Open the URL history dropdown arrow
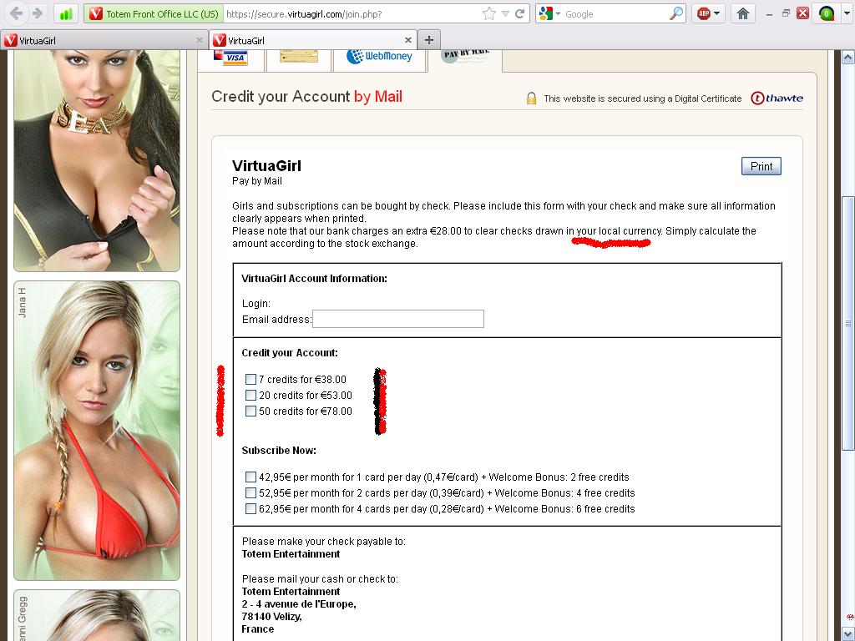This screenshot has height=641, width=855. pos(505,13)
